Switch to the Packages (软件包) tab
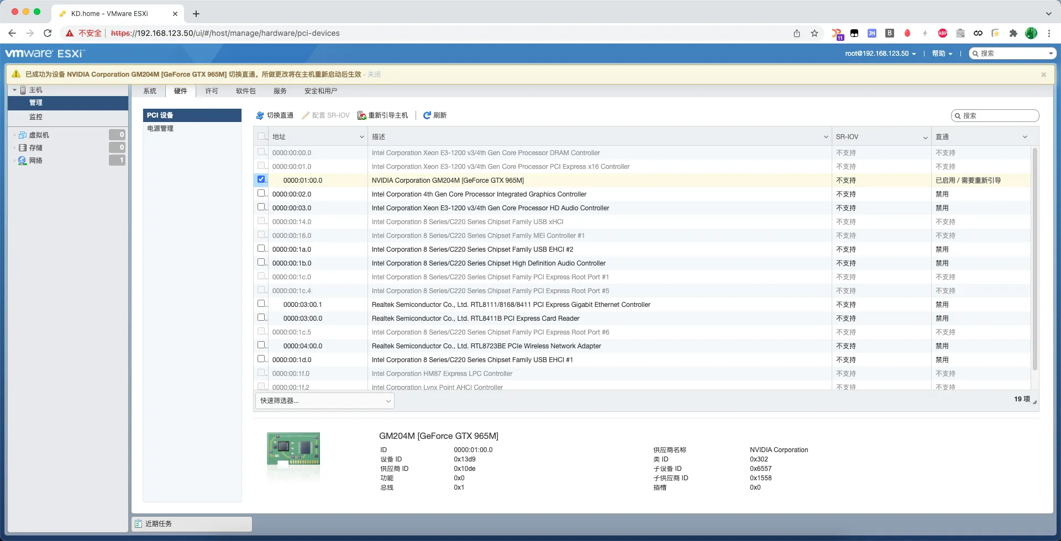The width and height of the screenshot is (1061, 541). (x=246, y=91)
